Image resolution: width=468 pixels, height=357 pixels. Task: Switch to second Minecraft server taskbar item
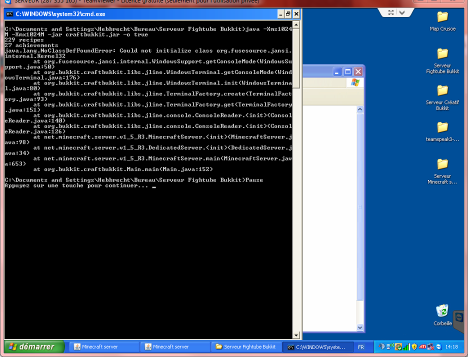175,347
